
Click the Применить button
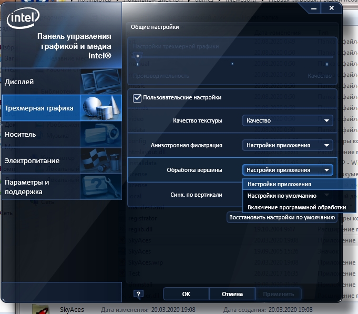click(278, 294)
